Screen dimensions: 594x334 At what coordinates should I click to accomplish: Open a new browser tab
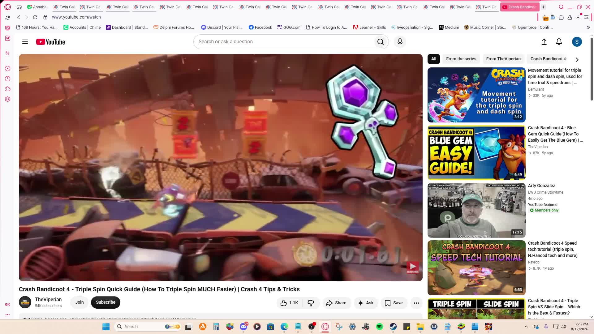[543, 7]
